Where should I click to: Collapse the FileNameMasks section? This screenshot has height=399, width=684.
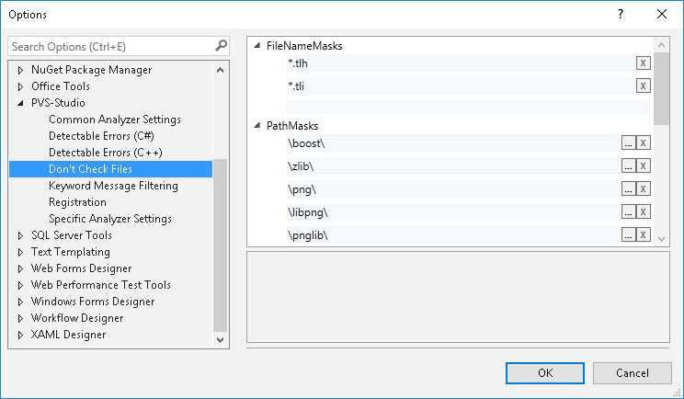click(x=257, y=46)
